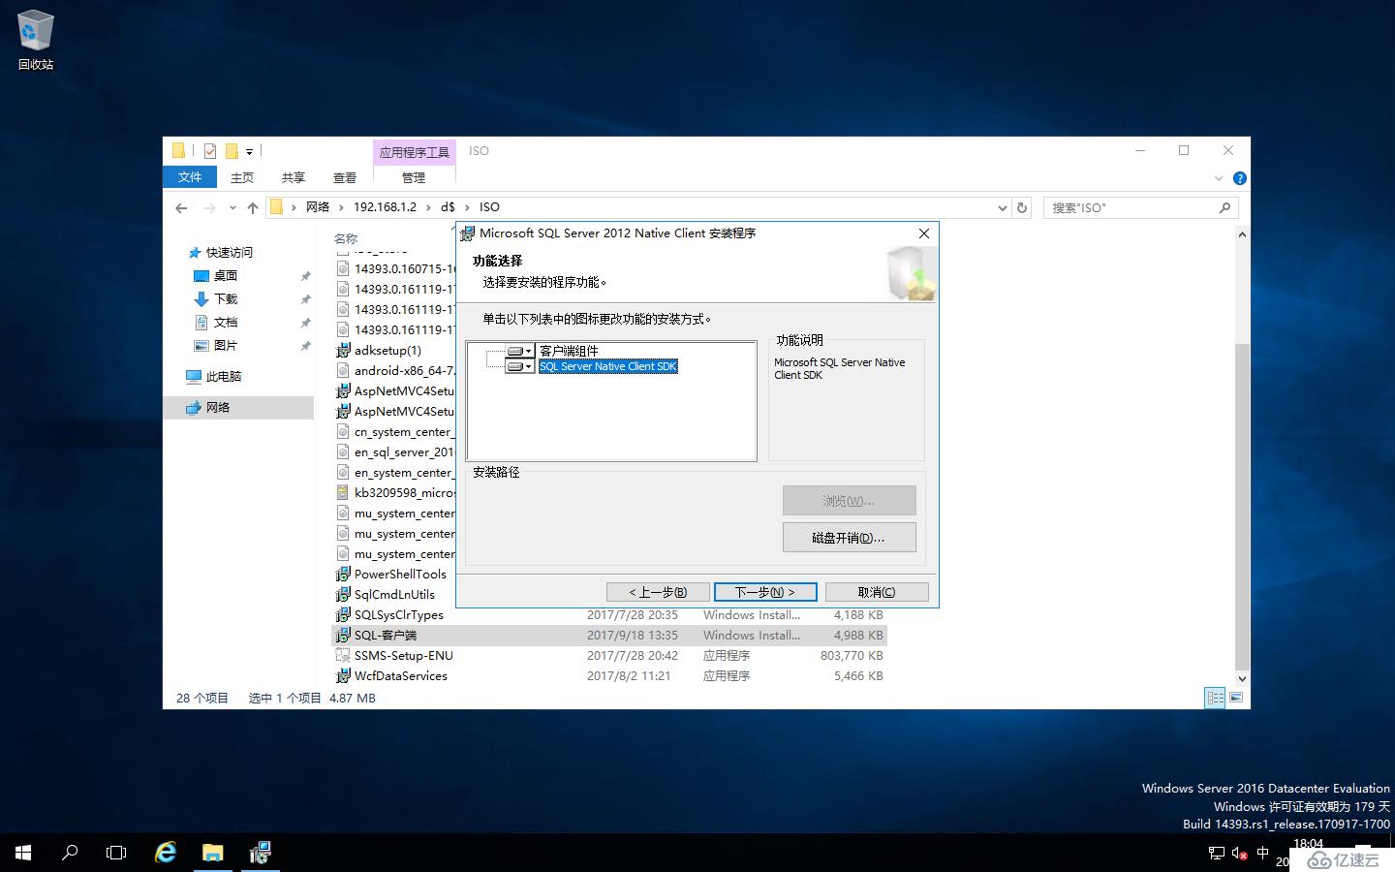Image resolution: width=1395 pixels, height=872 pixels.
Task: Expand the d$ breadcrumb arrow
Action: point(466,207)
